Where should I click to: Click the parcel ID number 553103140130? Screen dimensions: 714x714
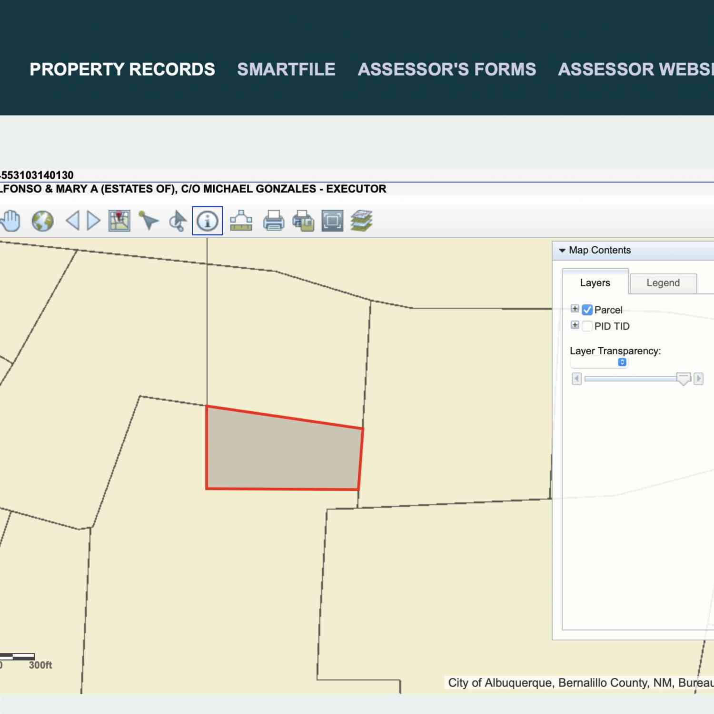[37, 175]
